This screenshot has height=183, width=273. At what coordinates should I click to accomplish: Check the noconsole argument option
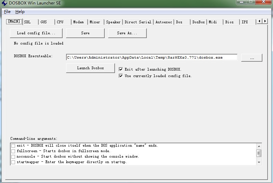click(13, 157)
